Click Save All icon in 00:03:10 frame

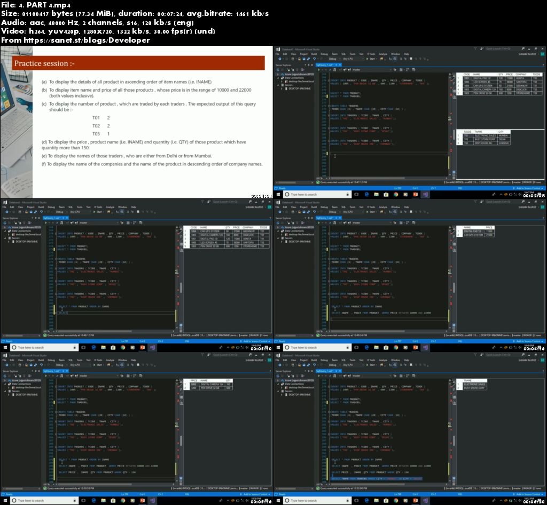pyautogui.click(x=35, y=212)
